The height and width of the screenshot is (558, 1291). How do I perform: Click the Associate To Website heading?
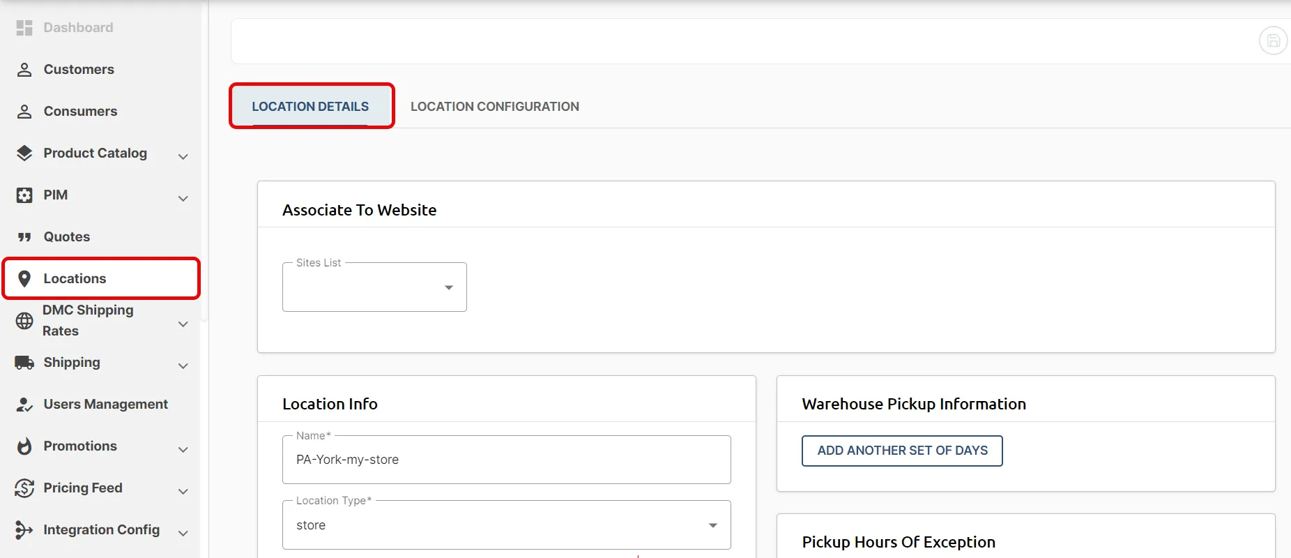tap(360, 210)
